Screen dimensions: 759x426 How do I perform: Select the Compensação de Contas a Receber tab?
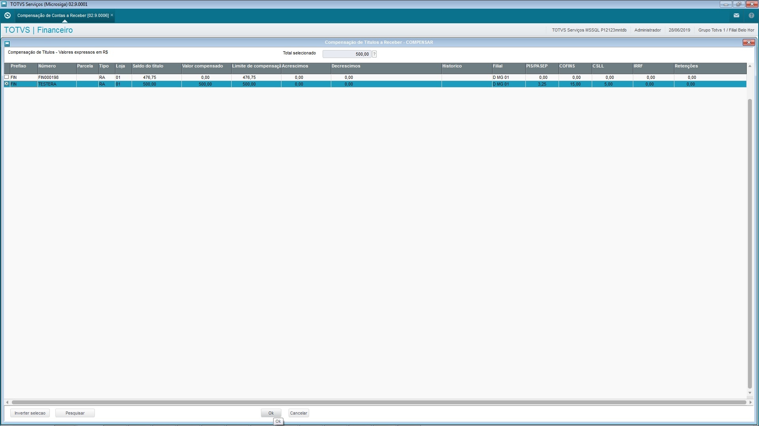click(x=63, y=15)
